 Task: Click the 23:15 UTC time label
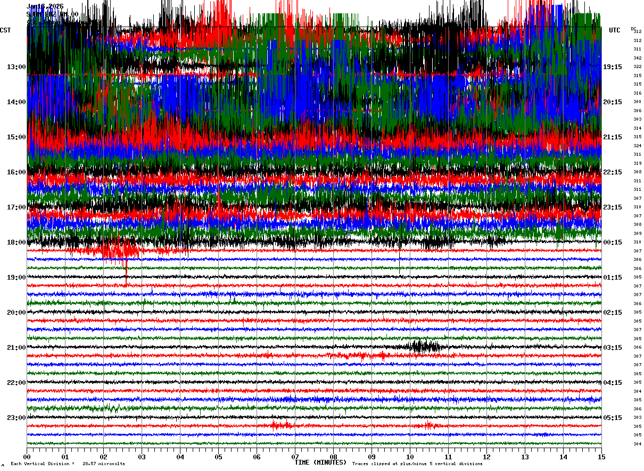[x=613, y=207]
